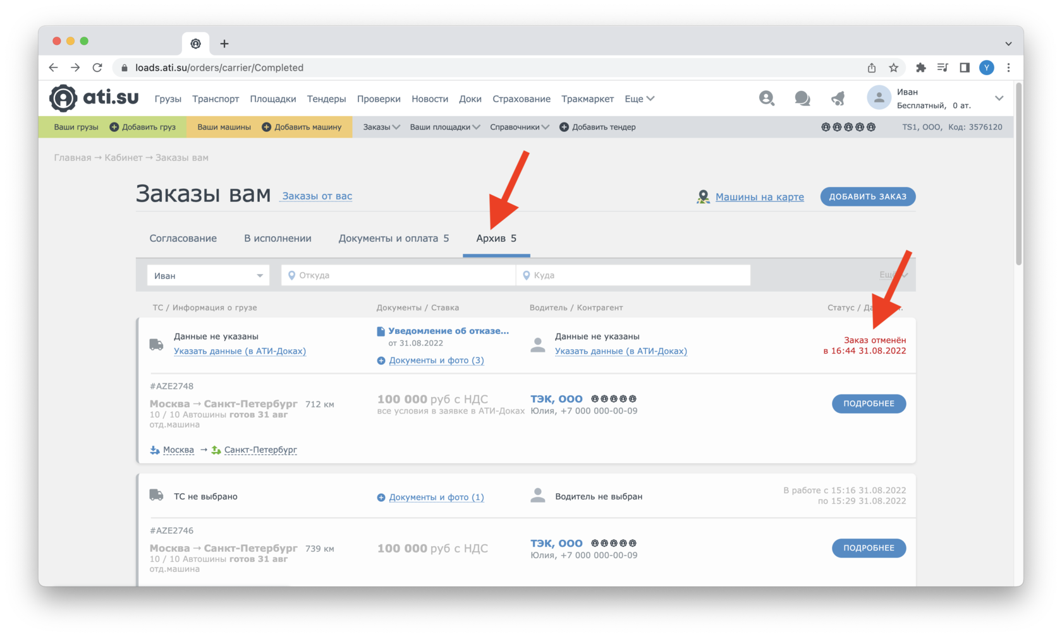Click the map marker icon beside Машины на карте
1062x637 pixels.
[703, 197]
